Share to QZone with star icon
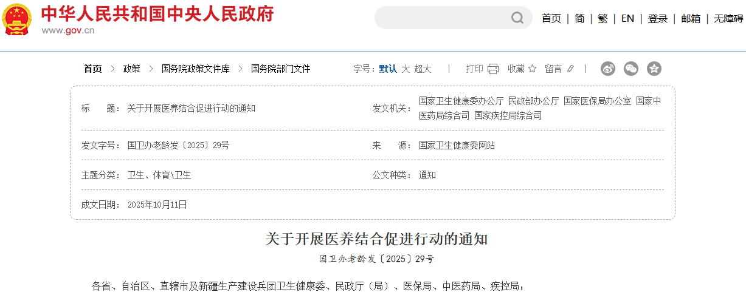 click(654, 69)
